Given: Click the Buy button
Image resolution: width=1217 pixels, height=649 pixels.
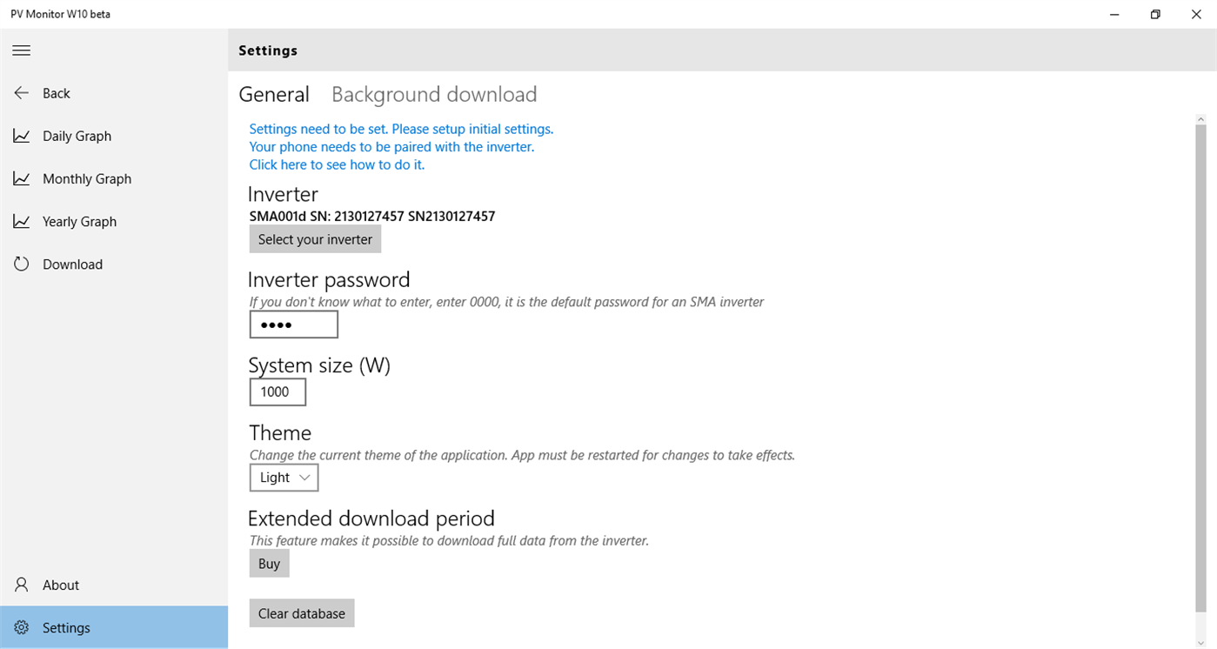Looking at the screenshot, I should click(269, 564).
